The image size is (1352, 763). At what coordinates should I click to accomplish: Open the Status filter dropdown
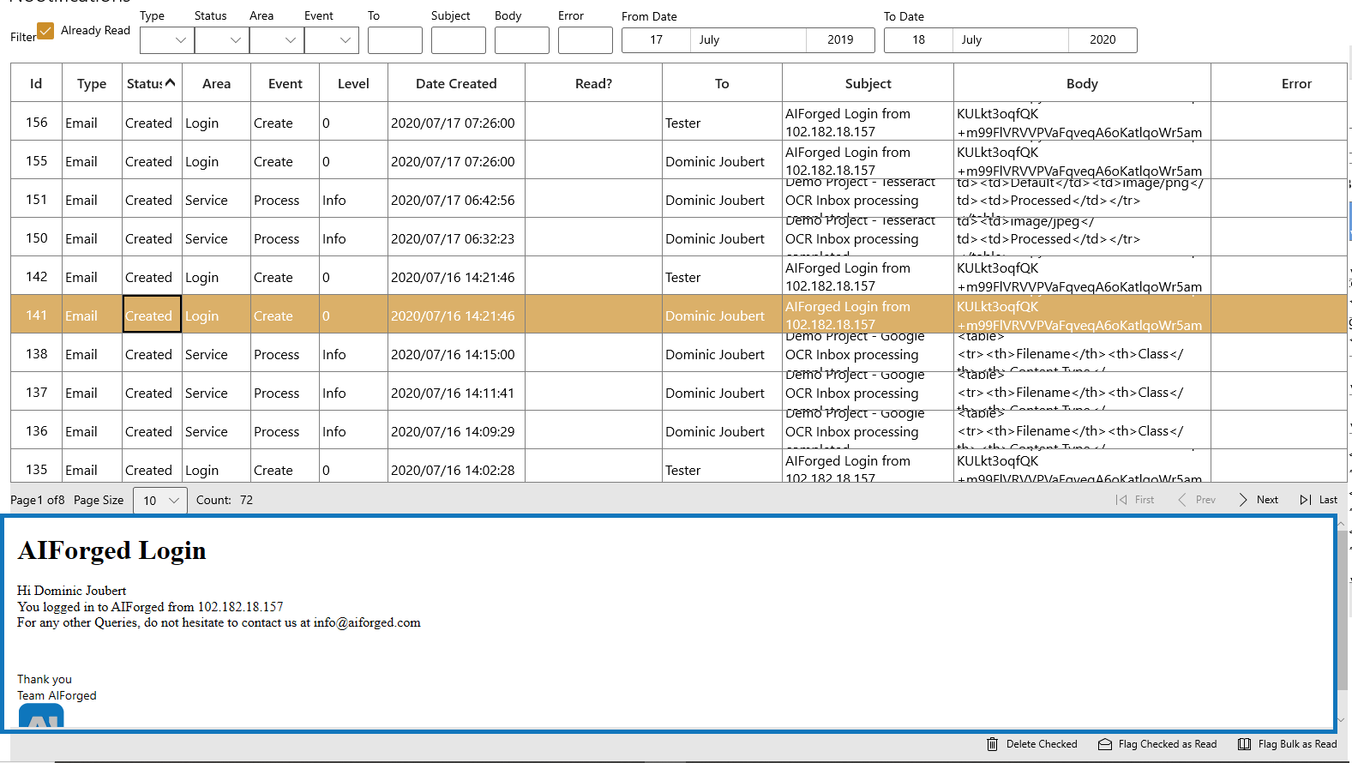(x=222, y=40)
